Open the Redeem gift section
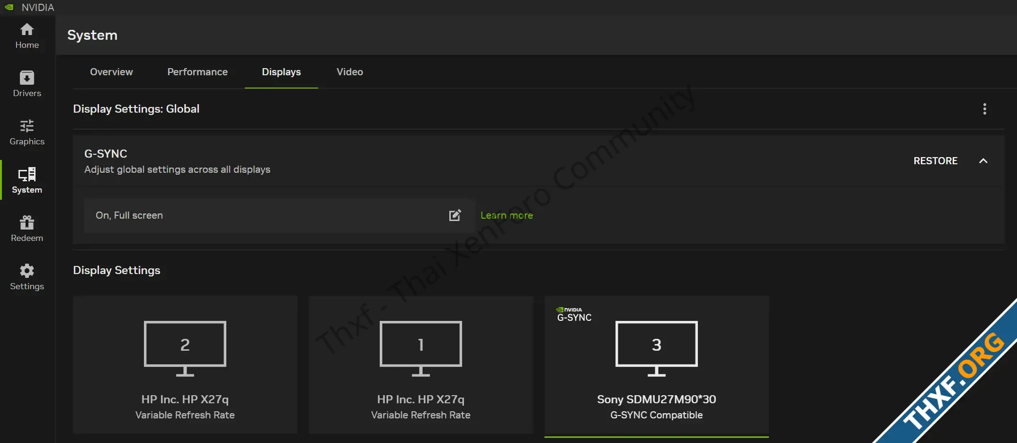 coord(27,229)
